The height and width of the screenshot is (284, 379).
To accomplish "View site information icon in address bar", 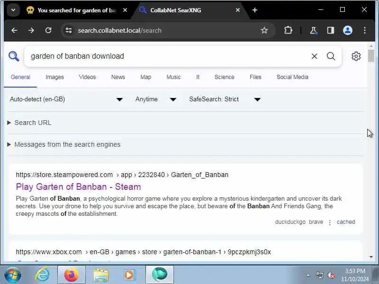I will click(69, 30).
